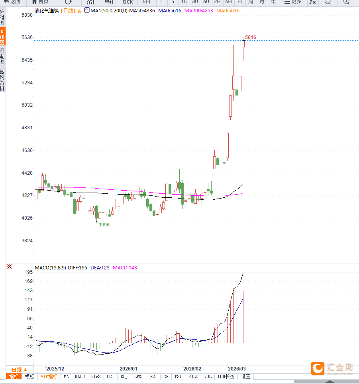Click the MA50:4336 value label

click(x=142, y=10)
